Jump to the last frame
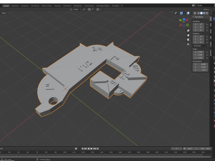This screenshot has height=161, width=215. pyautogui.click(x=98, y=148)
